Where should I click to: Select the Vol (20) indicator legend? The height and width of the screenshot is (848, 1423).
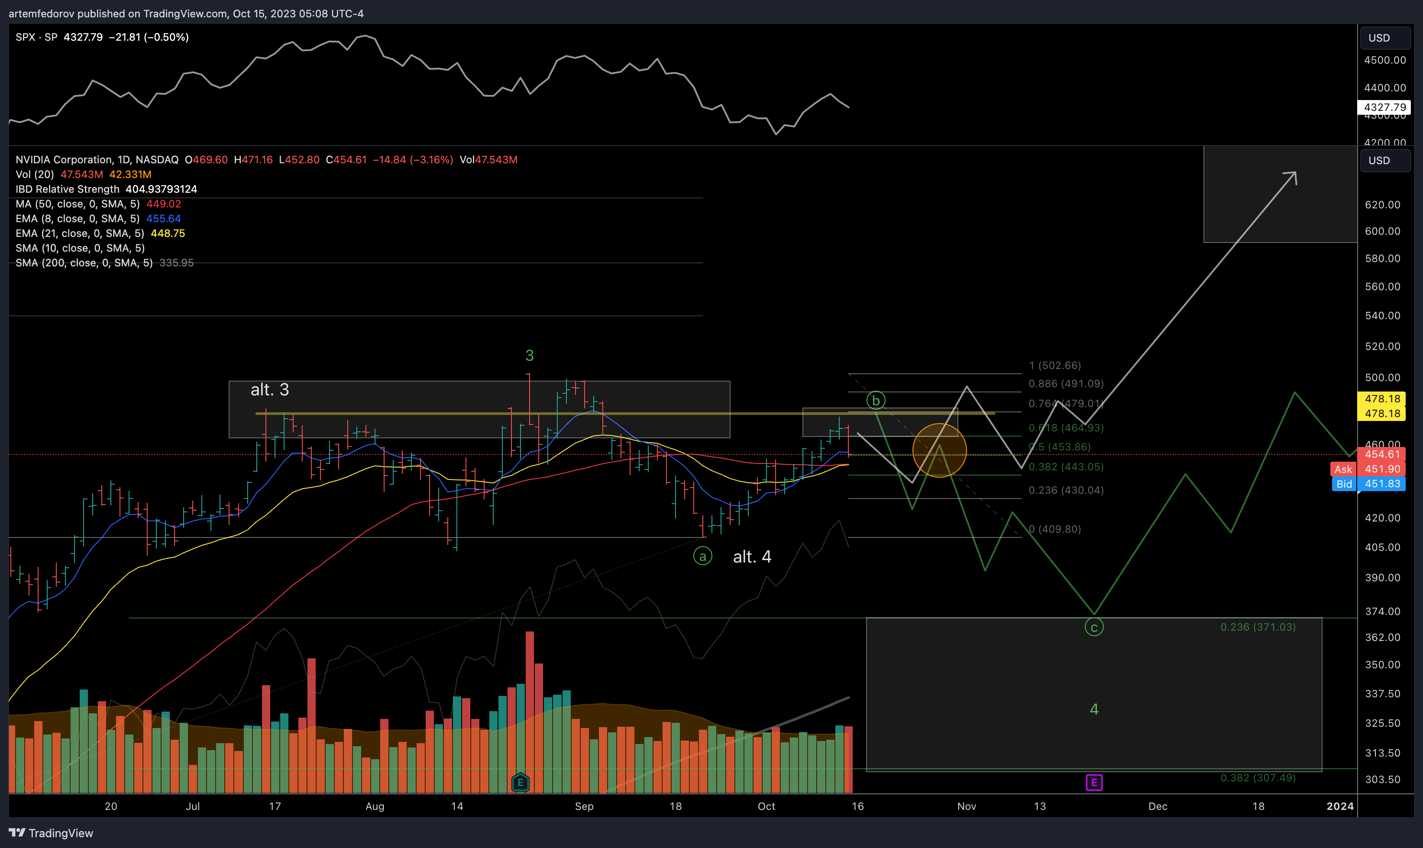(35, 174)
